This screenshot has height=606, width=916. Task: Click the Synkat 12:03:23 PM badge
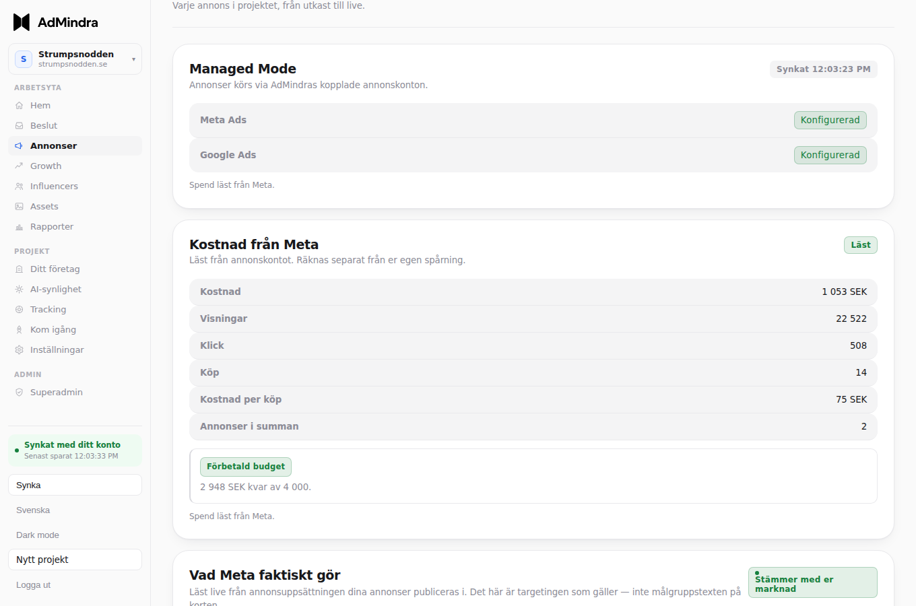pos(823,69)
